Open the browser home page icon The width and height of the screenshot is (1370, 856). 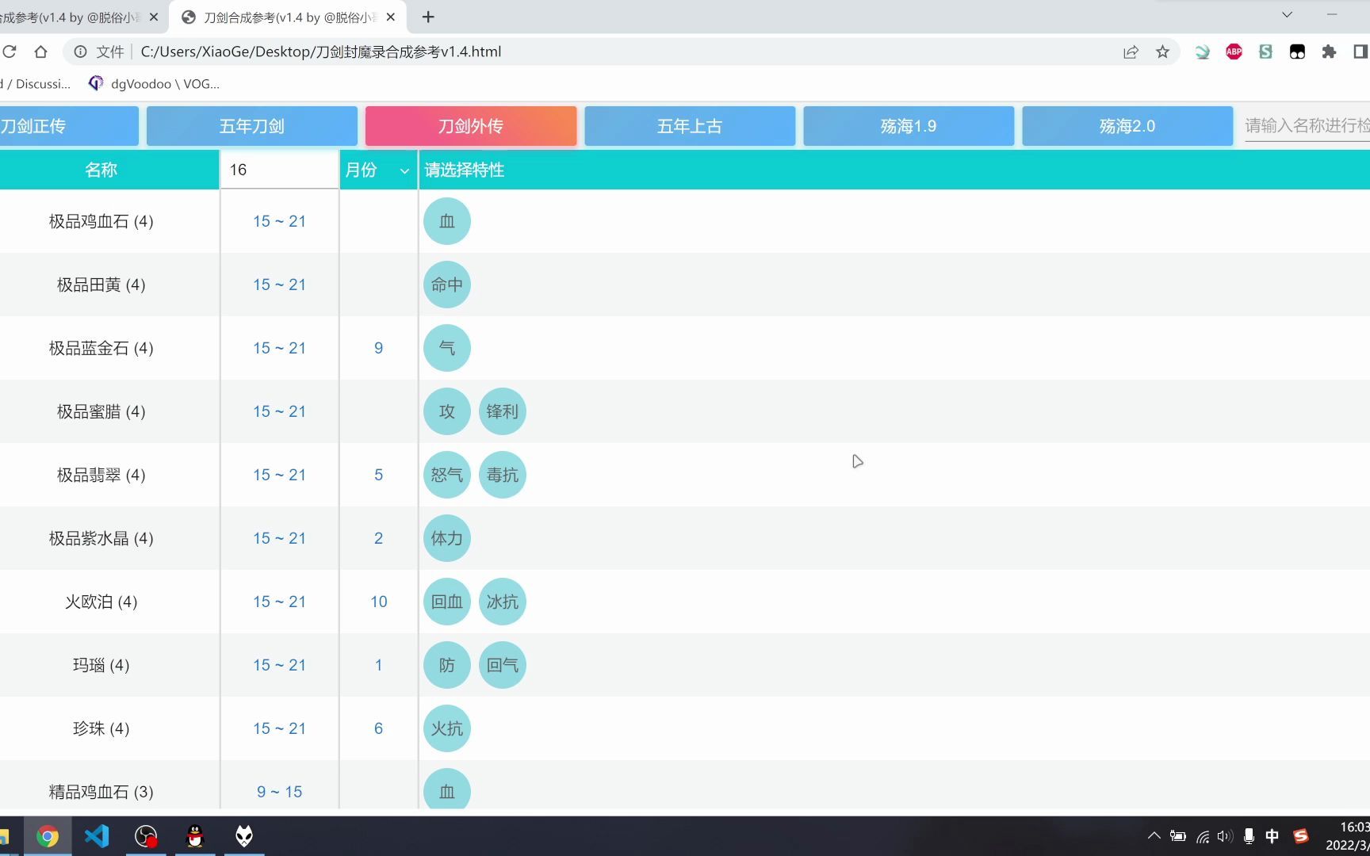pos(40,52)
